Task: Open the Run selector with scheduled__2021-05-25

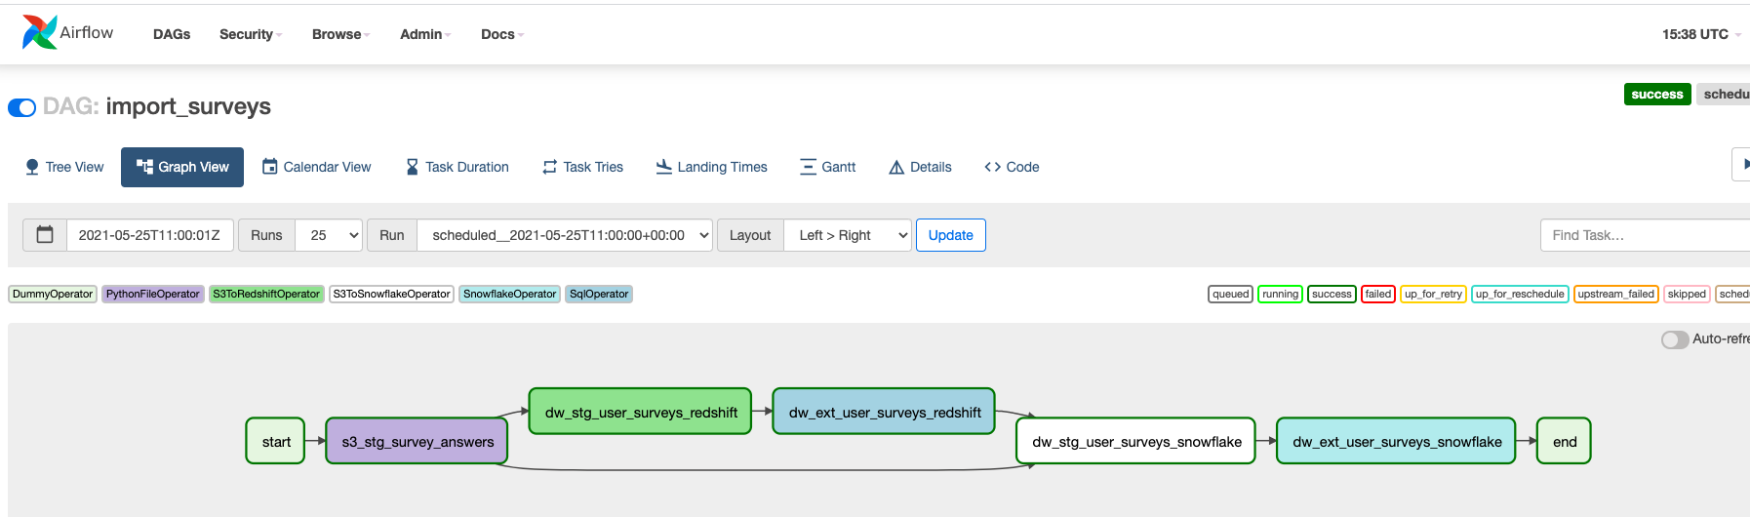Action: [x=565, y=235]
